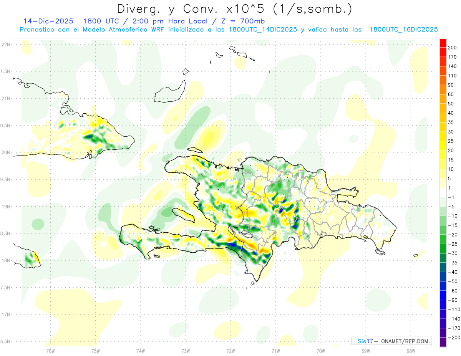Image resolution: width=461 pixels, height=356 pixels.
Task: Click the '18N' latitude label
Action: point(5,260)
